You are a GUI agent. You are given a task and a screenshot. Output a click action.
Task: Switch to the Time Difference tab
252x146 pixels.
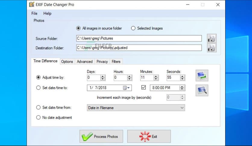(45, 61)
